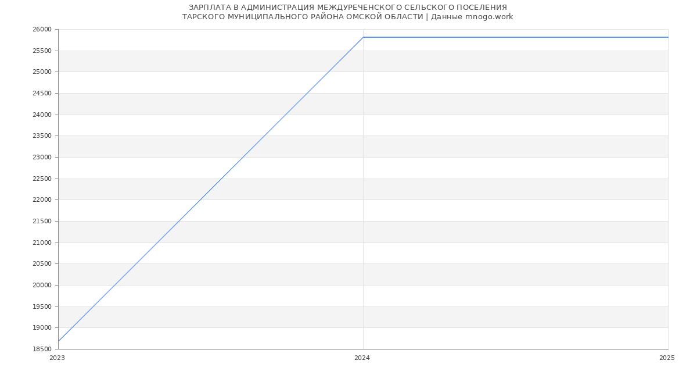Screen dimensions: 697x378
Task: Click the rising line segment midway between 2023 and 2024
Action: coord(211,189)
